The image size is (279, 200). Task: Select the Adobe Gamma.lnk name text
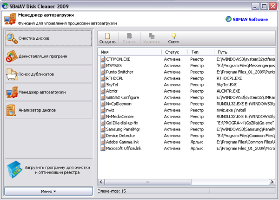(x=122, y=142)
